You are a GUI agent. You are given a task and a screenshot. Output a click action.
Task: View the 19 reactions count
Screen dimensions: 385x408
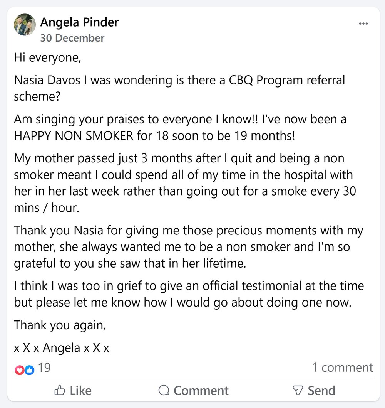pyautogui.click(x=44, y=368)
